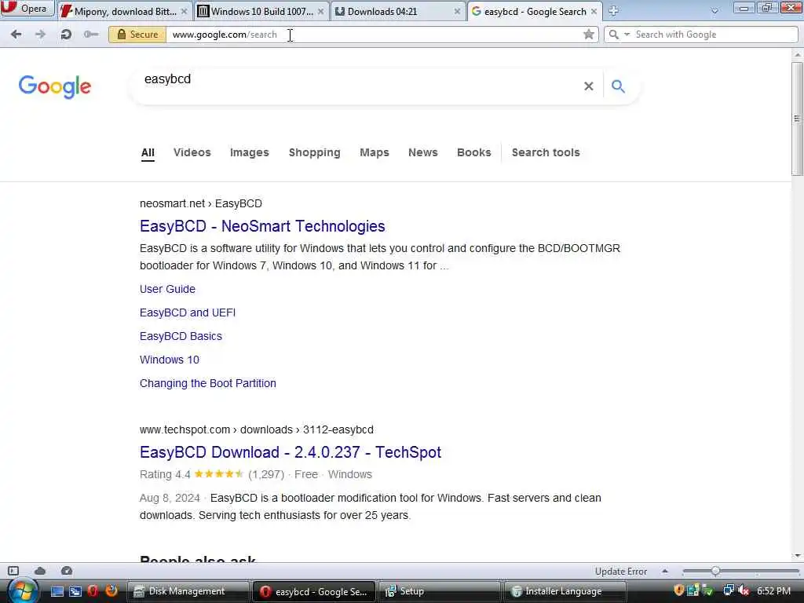Select the Maps results tab

point(375,152)
